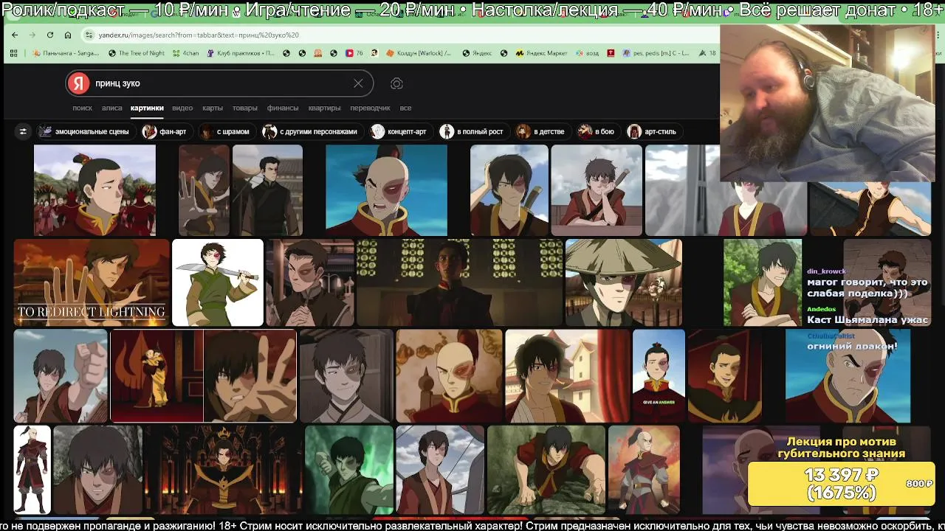Click chat message огниний дракон!
Viewport: 945px width, 531px height.
(x=852, y=346)
